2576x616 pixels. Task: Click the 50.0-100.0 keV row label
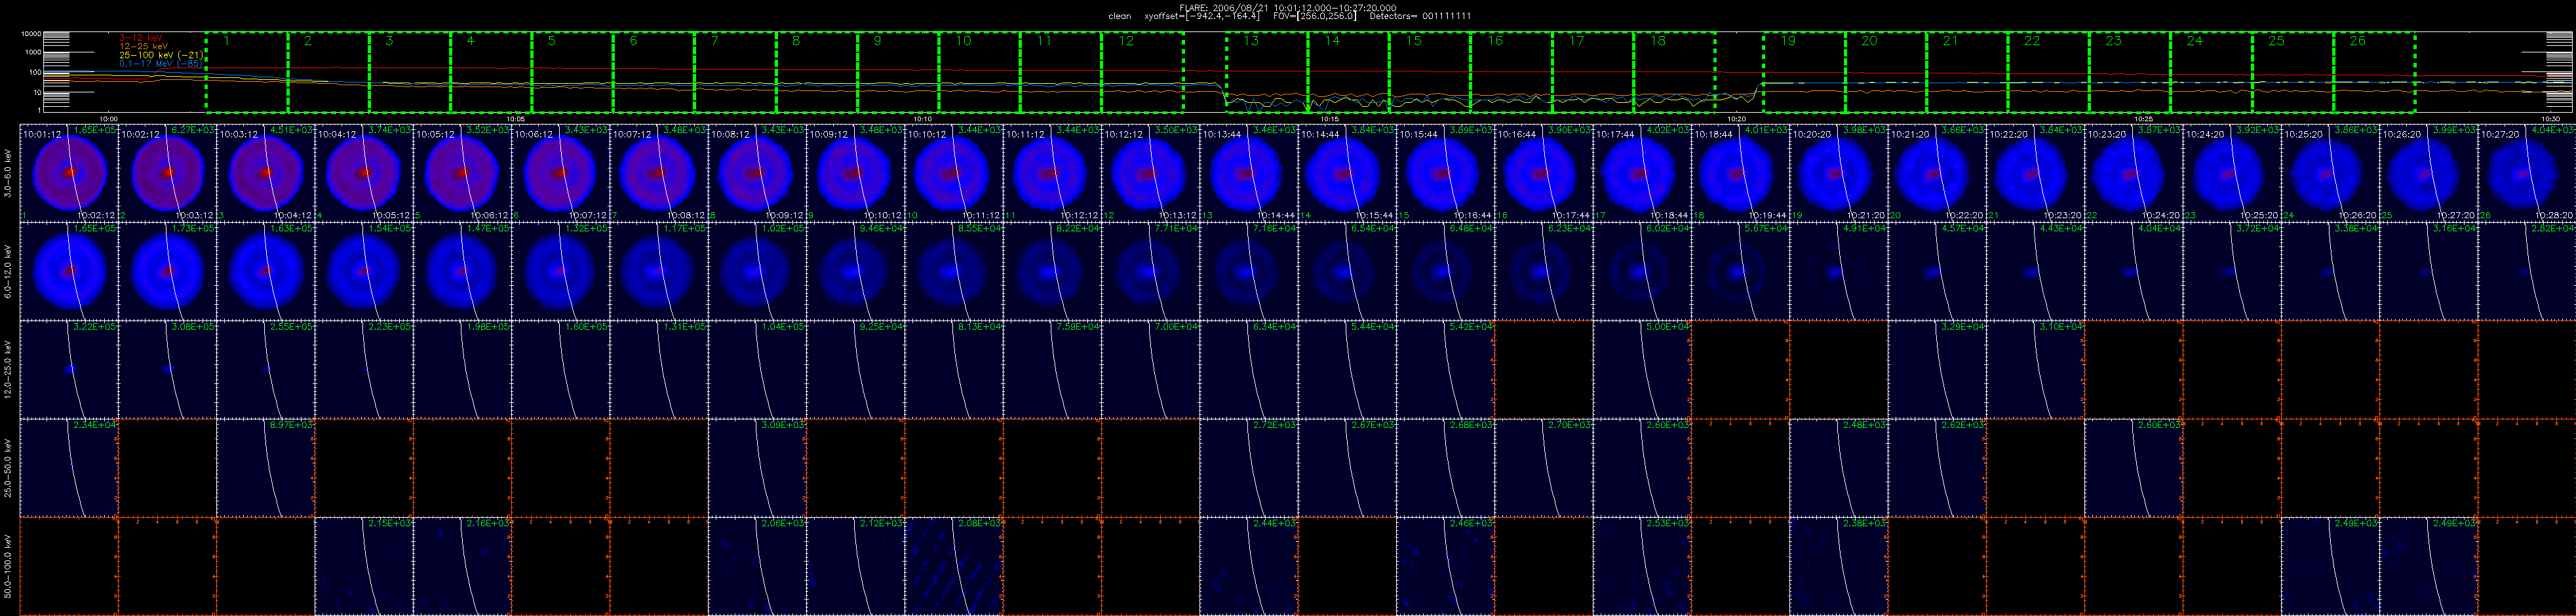point(9,565)
